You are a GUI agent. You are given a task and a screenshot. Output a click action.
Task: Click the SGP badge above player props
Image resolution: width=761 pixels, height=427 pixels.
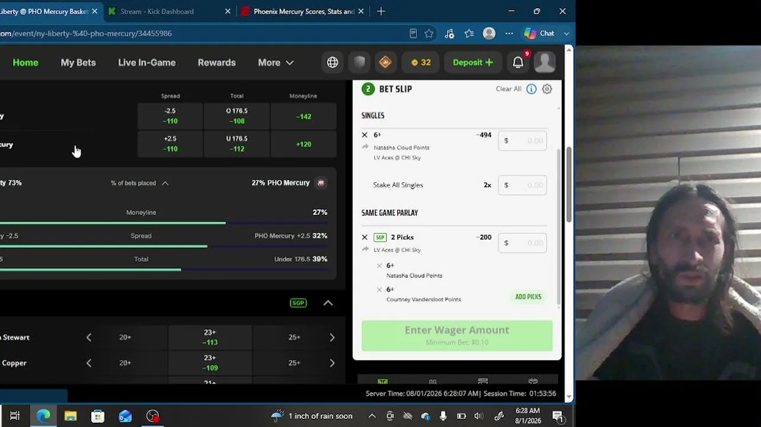(x=298, y=303)
